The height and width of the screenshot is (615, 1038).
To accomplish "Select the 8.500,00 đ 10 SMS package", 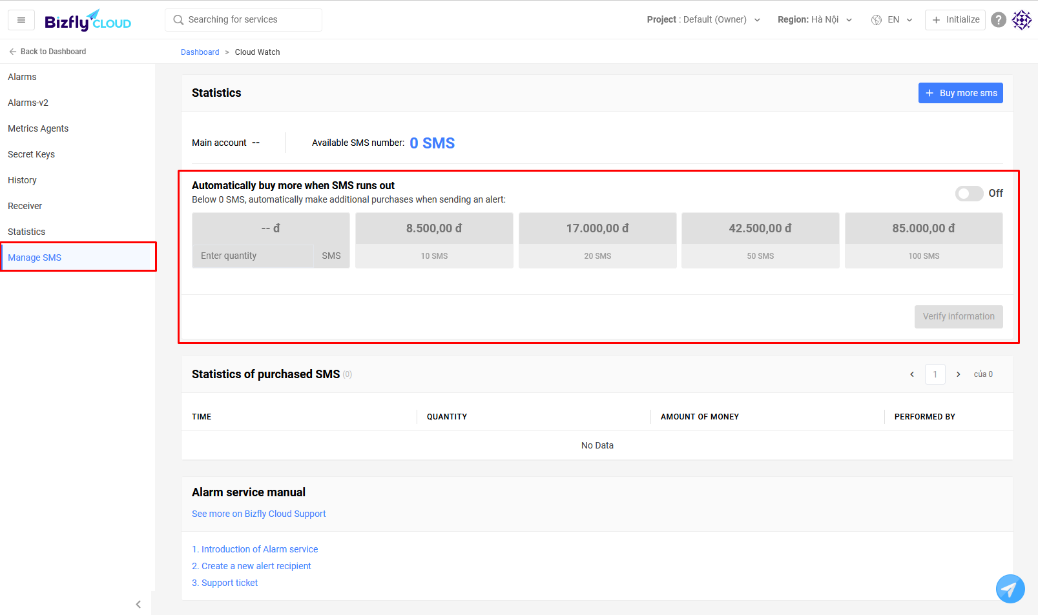I will [434, 241].
